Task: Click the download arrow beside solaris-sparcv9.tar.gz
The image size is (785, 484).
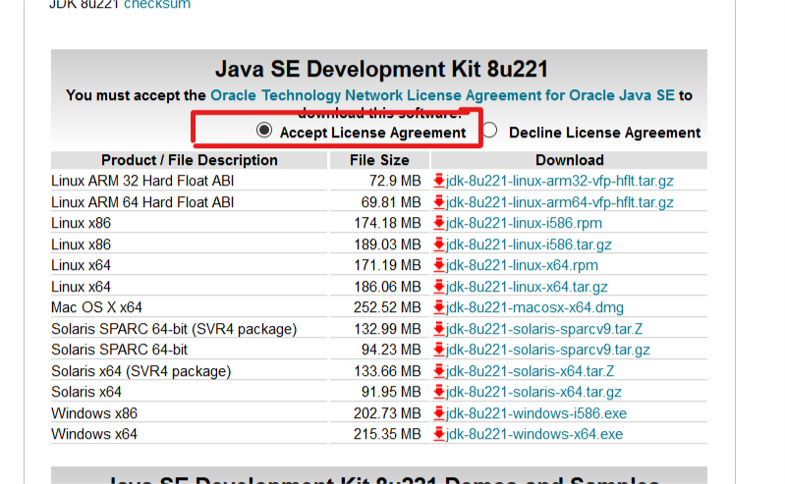Action: click(439, 349)
